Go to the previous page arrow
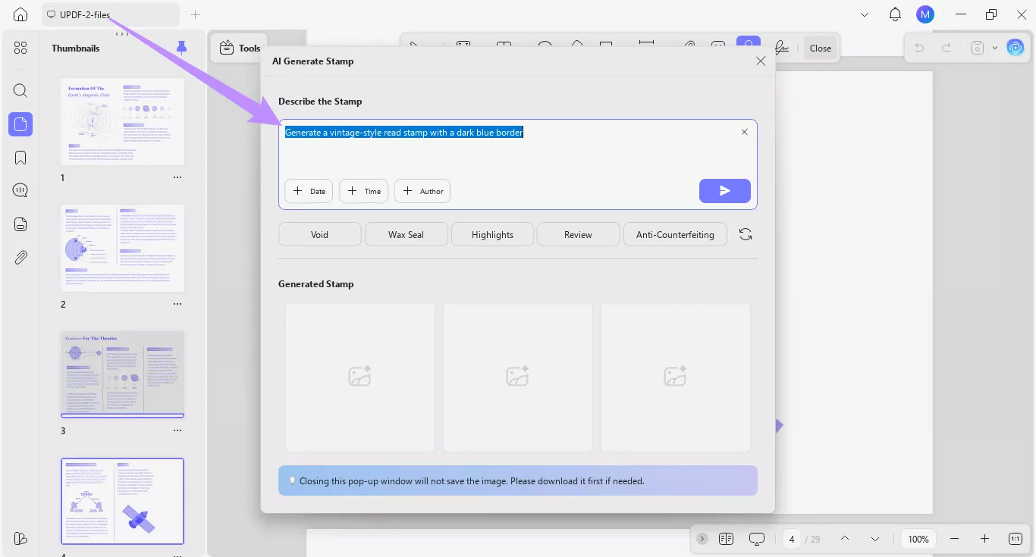 coord(845,539)
